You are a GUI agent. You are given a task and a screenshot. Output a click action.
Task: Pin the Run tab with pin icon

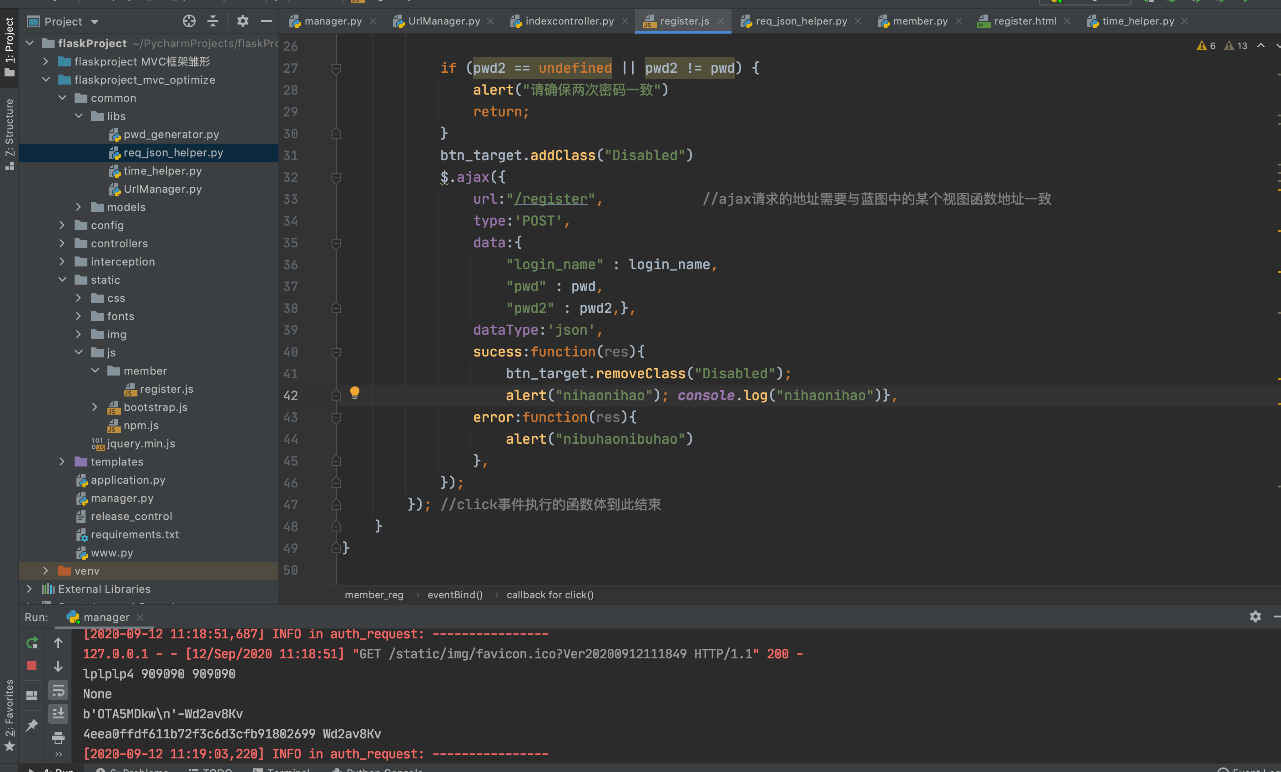coord(32,725)
